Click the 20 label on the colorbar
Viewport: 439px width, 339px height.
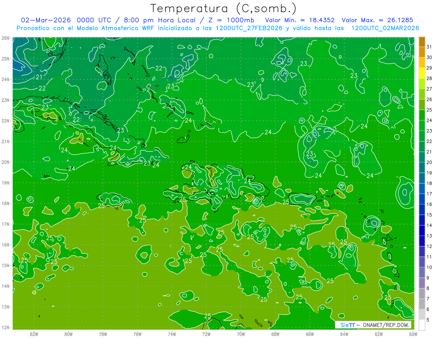click(429, 162)
